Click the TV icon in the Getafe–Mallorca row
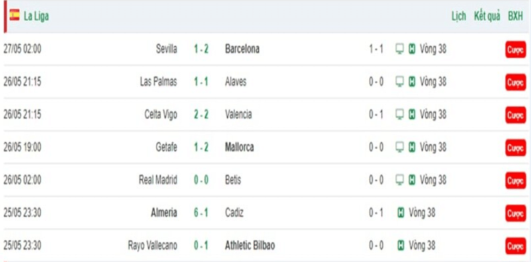The height and width of the screenshot is (262, 531). pos(400,147)
